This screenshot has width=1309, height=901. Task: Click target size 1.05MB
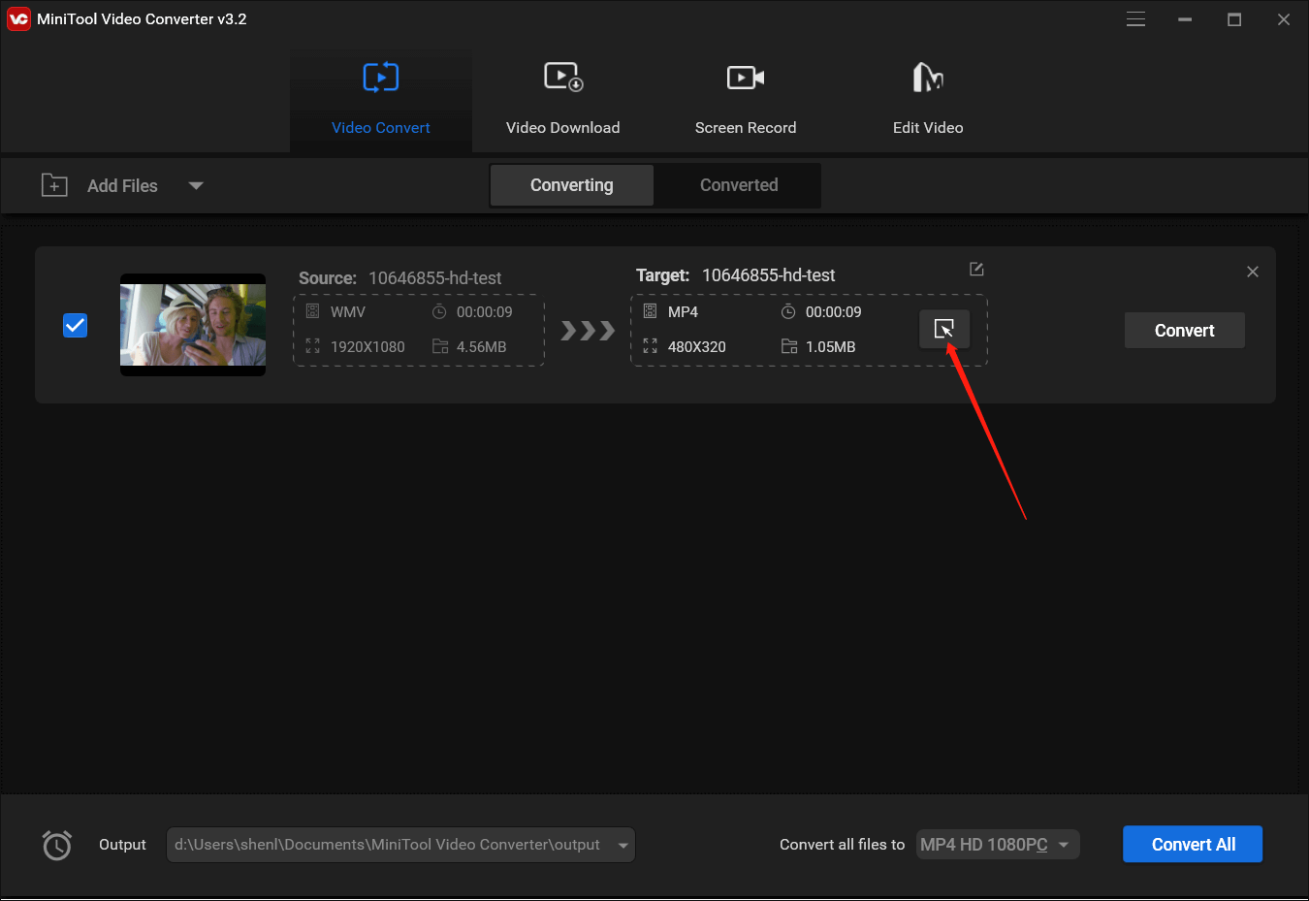(x=830, y=347)
